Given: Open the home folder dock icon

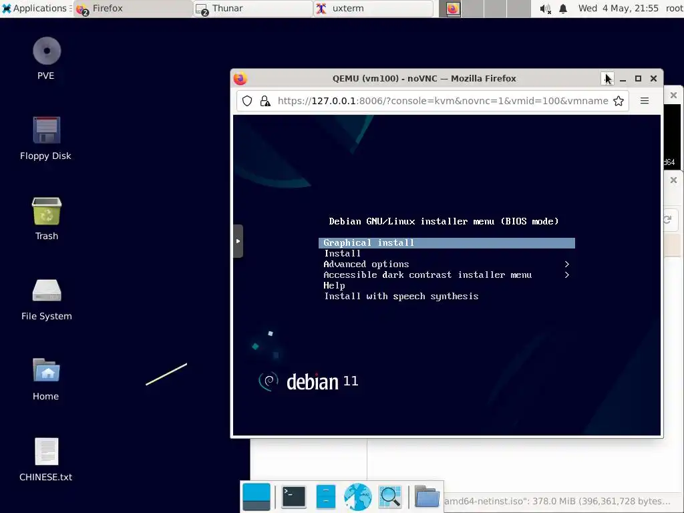Looking at the screenshot, I should [427, 497].
